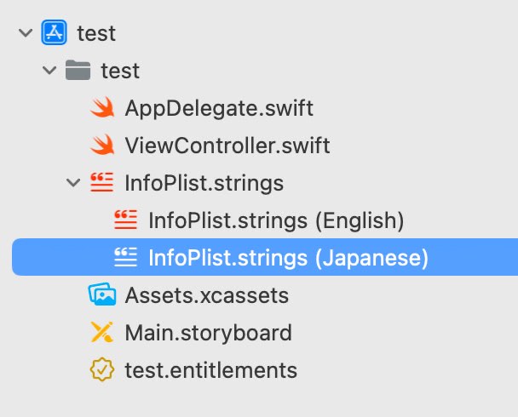This screenshot has height=417, width=518.
Task: Click the gray test folder icon
Action: click(78, 70)
